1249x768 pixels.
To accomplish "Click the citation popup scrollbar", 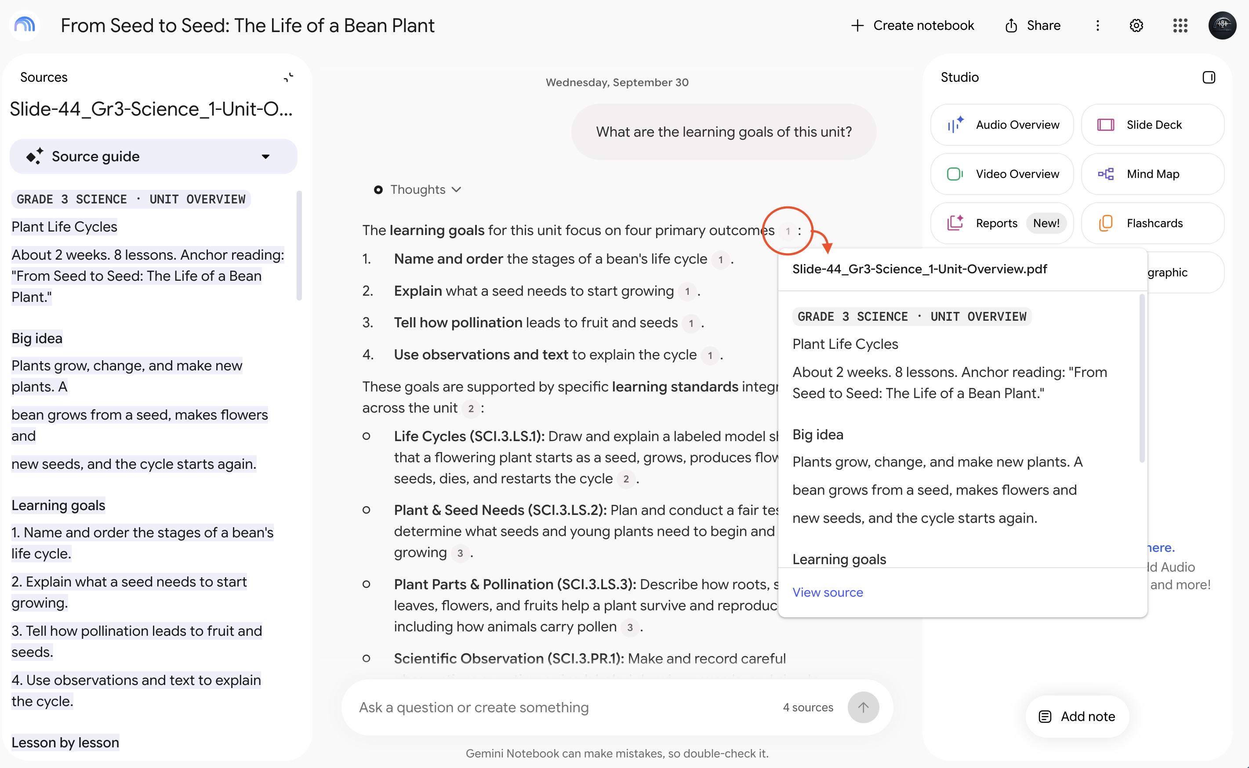I will point(1142,378).
